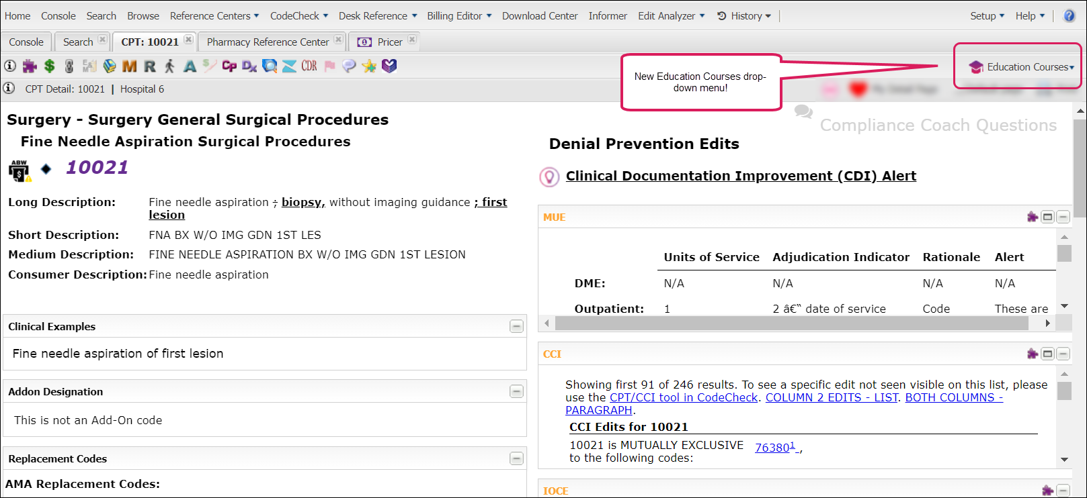Click the MUE table horizontal scrollbar
Image resolution: width=1087 pixels, height=498 pixels.
791,323
